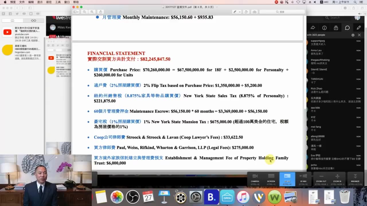
Task: Click the Preview search field
Action: (282, 12)
